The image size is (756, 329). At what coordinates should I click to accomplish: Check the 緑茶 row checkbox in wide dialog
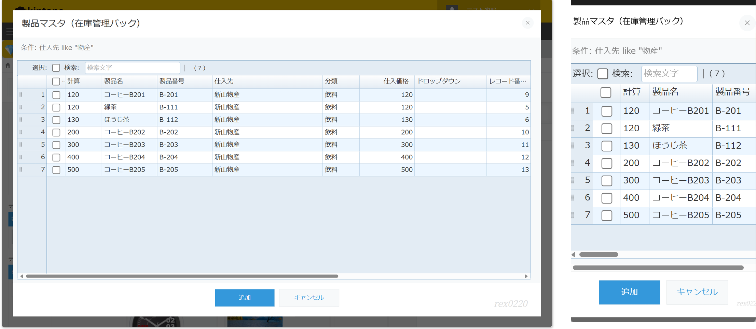pos(56,107)
